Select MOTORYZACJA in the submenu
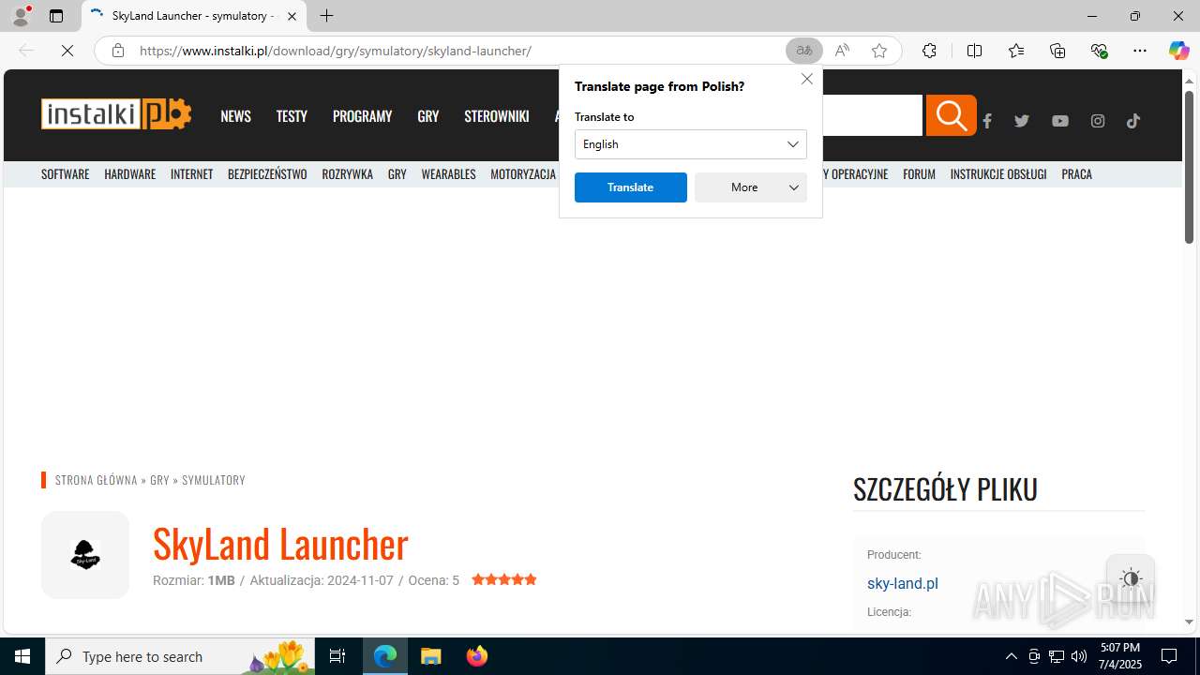This screenshot has width=1200, height=675. tap(523, 174)
